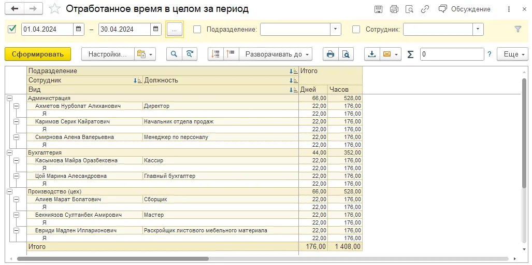532x265 pixels.
Task: Open the three-dot title bar menu
Action: pyautogui.click(x=509, y=9)
